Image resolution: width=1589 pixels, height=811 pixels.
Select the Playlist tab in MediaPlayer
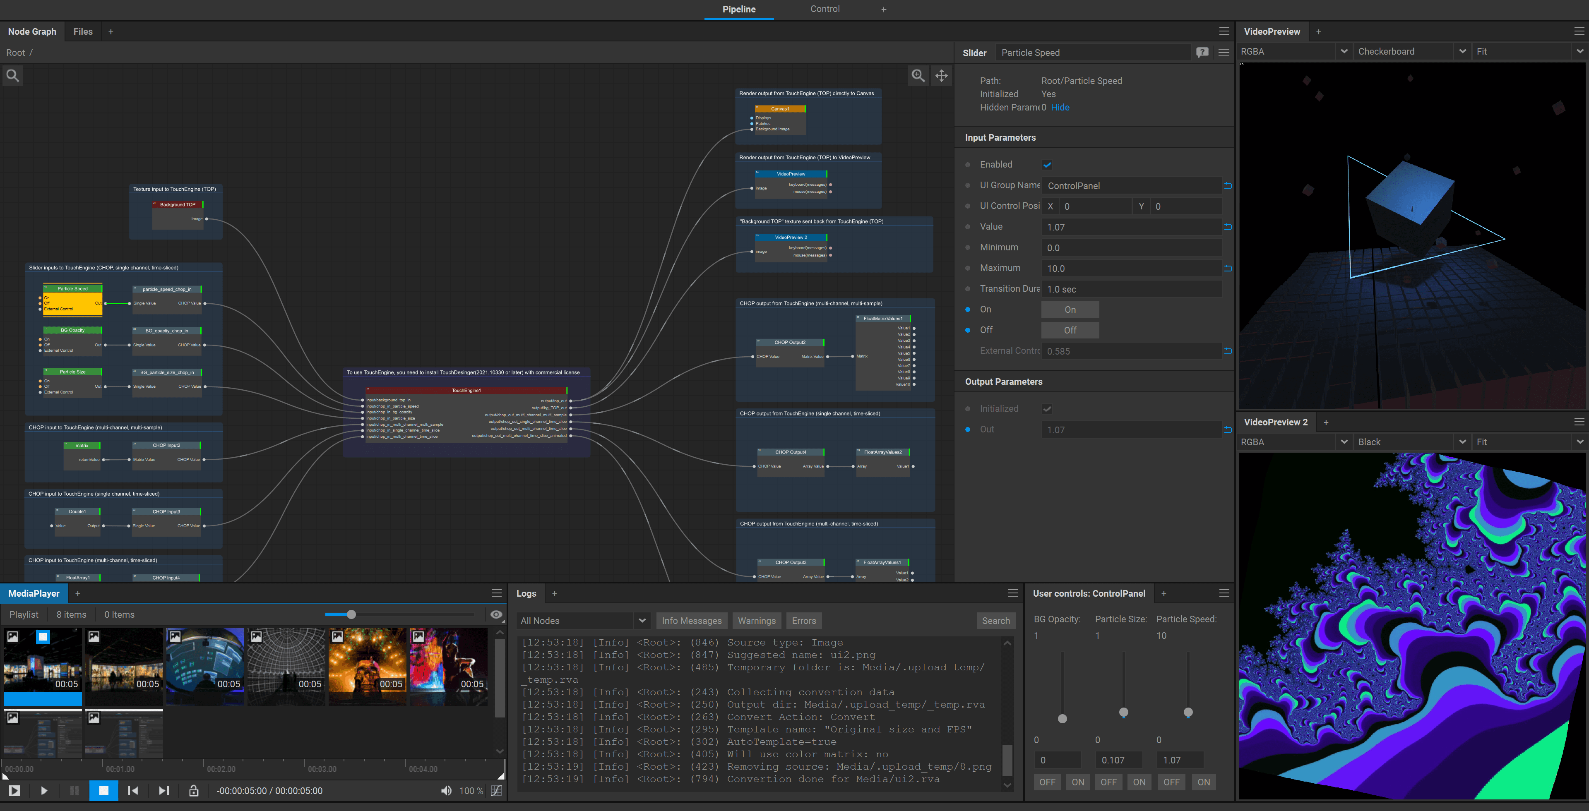click(x=24, y=614)
